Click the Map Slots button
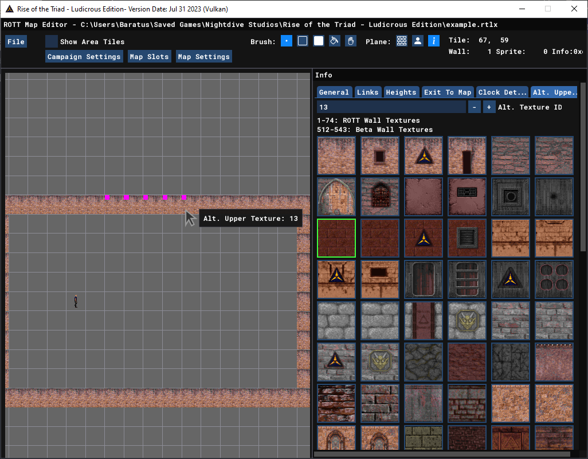Image resolution: width=588 pixels, height=459 pixels. 149,57
